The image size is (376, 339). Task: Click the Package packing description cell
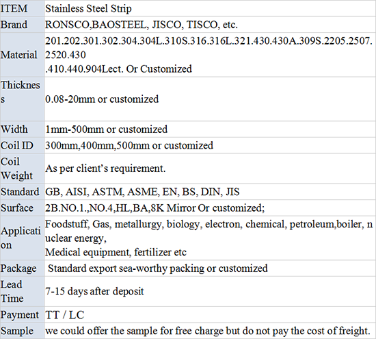click(210, 268)
